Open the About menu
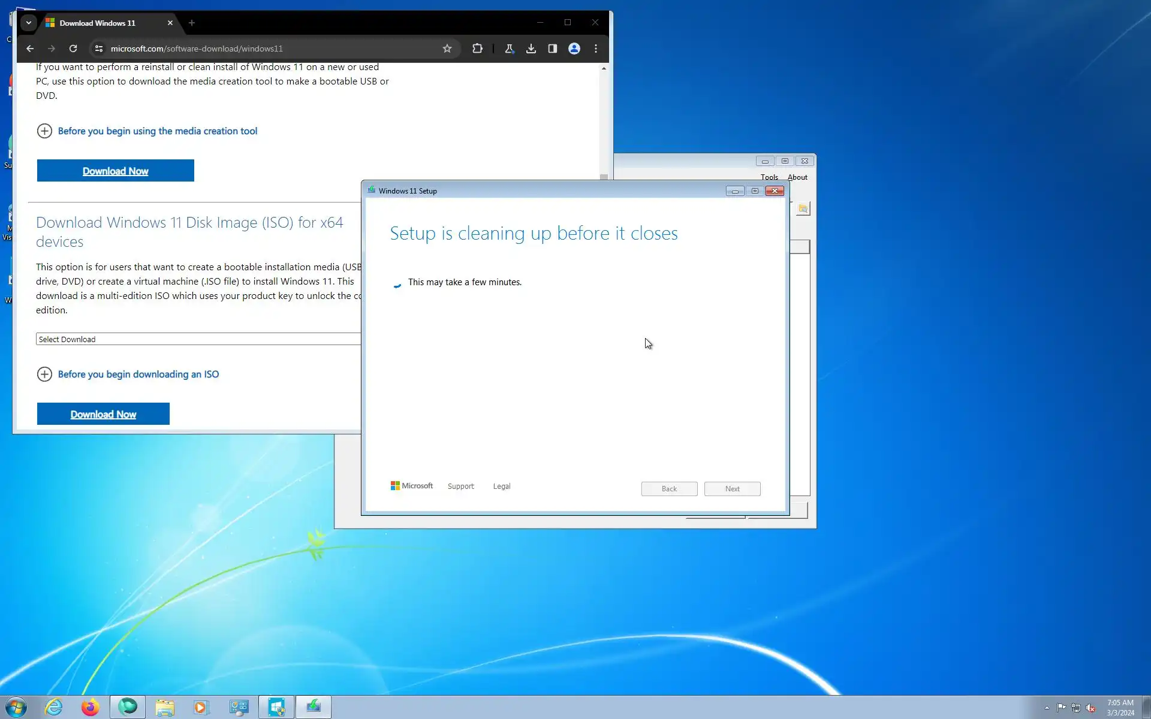 tap(797, 177)
